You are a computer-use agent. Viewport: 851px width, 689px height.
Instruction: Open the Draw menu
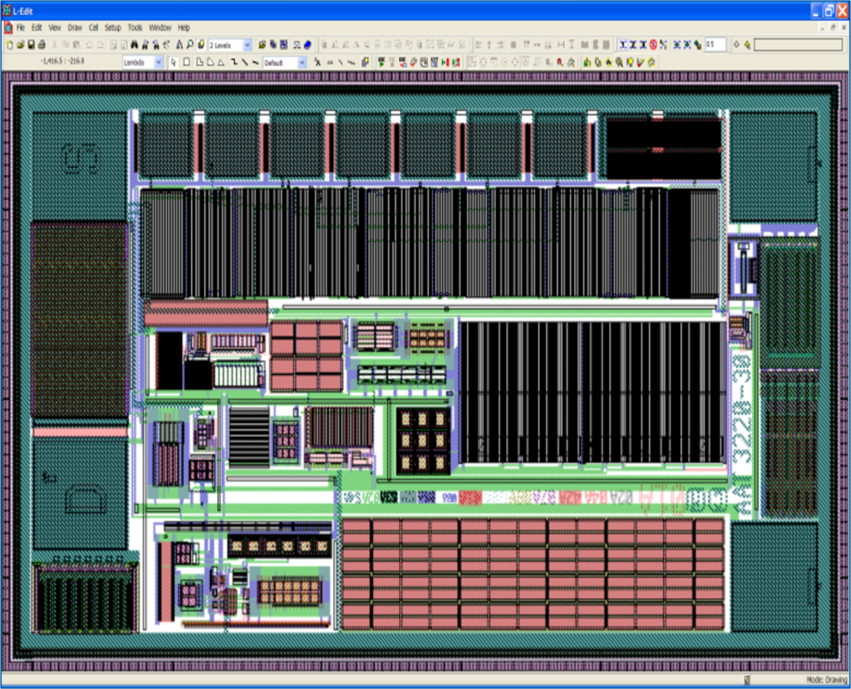tap(75, 27)
